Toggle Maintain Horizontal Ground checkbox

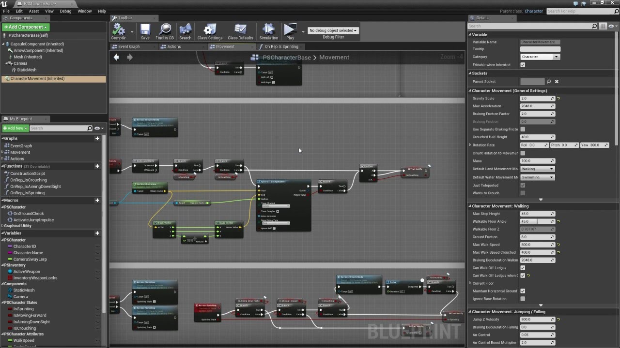[x=523, y=291]
